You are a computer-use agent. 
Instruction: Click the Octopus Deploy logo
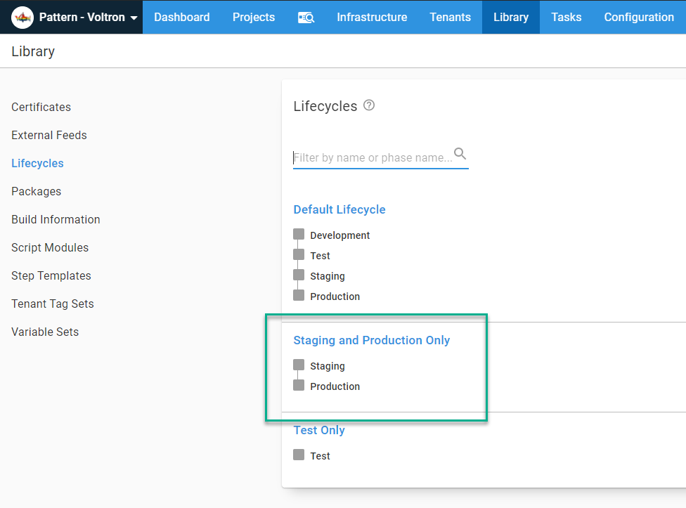click(x=20, y=17)
